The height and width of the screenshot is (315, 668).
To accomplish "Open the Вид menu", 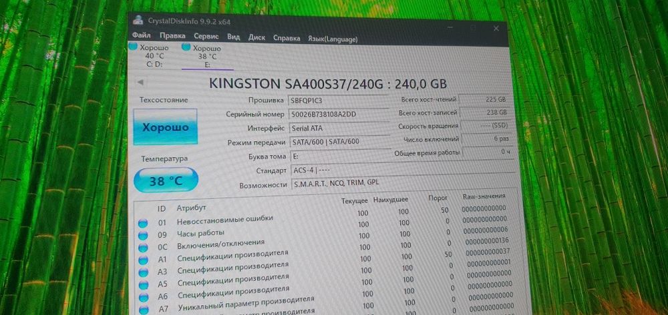I will pyautogui.click(x=233, y=37).
